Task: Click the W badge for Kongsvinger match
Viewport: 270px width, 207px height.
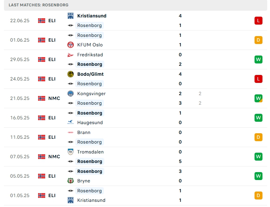Action: tap(259, 98)
